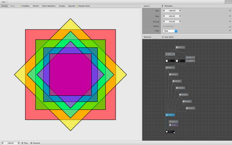Open the Offset port options arrow
The height and width of the screenshot is (145, 232).
click(x=230, y=27)
